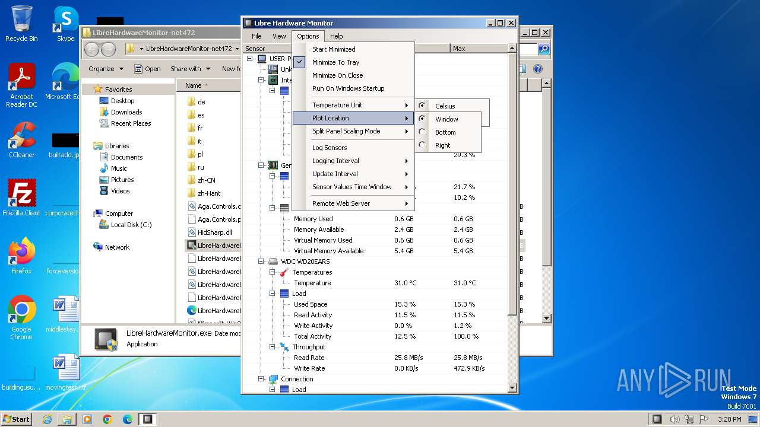Screen dimensions: 760x427
Task: Click the USER-PC computer icon in sensor tree
Action: 262,59
